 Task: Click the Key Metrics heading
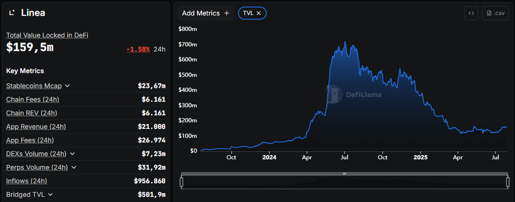point(25,71)
